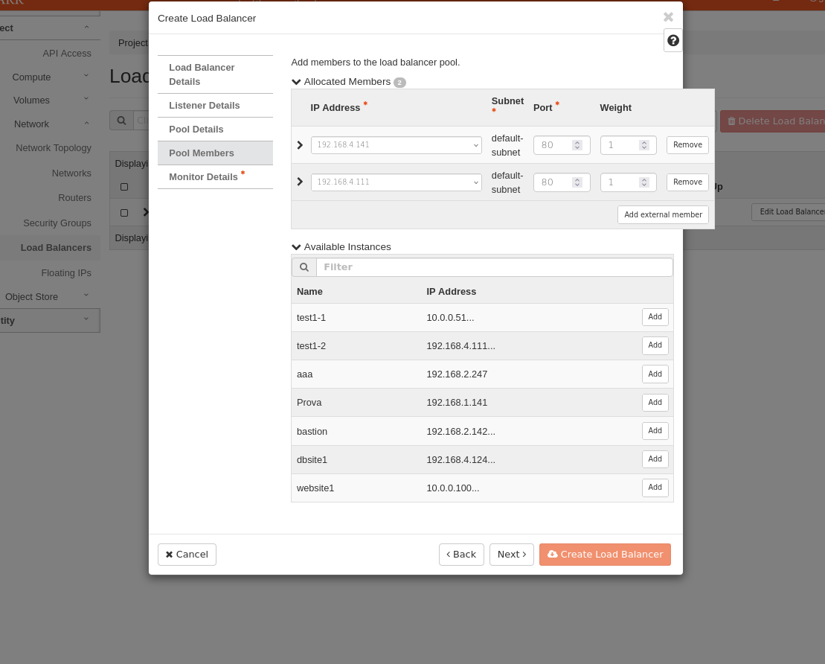Click the Cancel button with the x icon
825x664 pixels.
pos(187,555)
